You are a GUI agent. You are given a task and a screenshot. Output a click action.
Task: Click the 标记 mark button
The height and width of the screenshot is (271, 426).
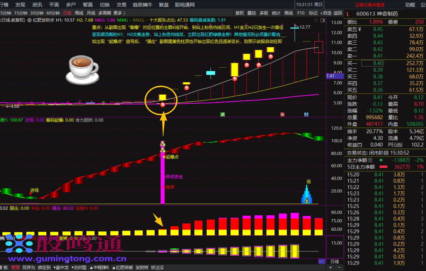click(x=313, y=13)
